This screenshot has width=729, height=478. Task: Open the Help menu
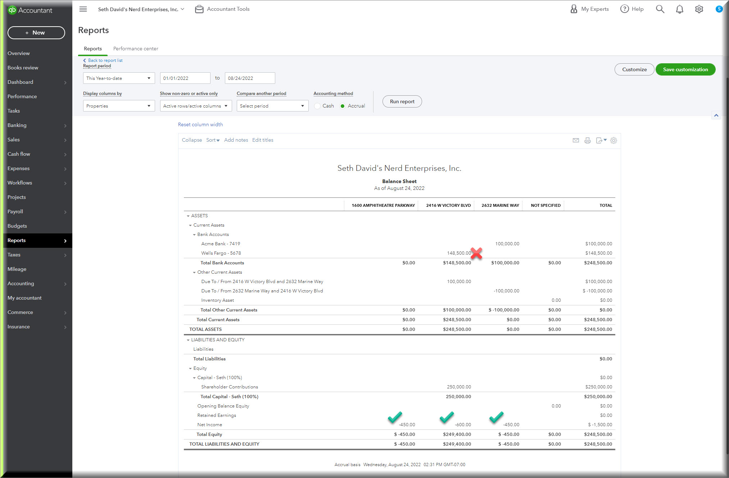pos(632,9)
